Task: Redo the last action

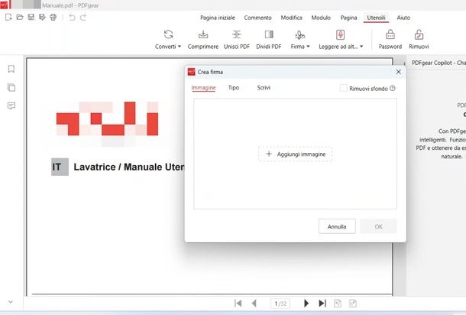Action: click(x=83, y=18)
